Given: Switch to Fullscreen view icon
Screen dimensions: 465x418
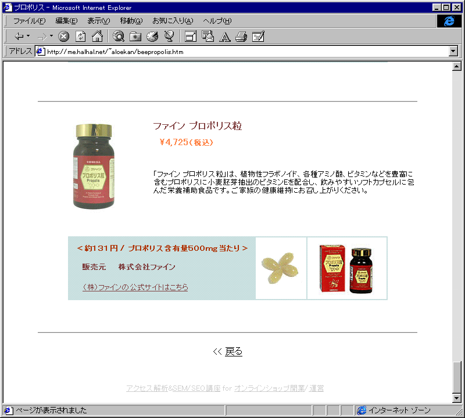Looking at the screenshot, I should pos(191,37).
